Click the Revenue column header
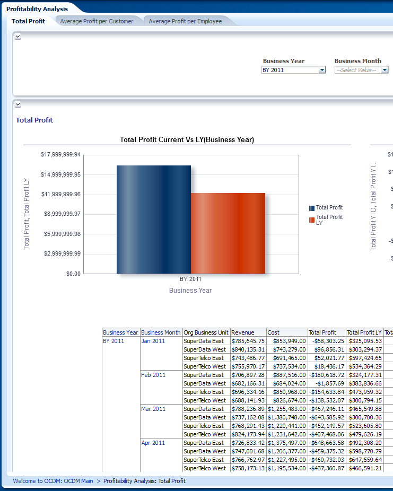The image size is (393, 491). pos(243,332)
